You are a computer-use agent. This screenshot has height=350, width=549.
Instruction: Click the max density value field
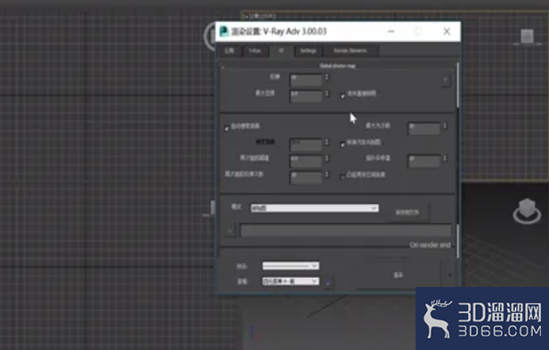[x=306, y=95]
